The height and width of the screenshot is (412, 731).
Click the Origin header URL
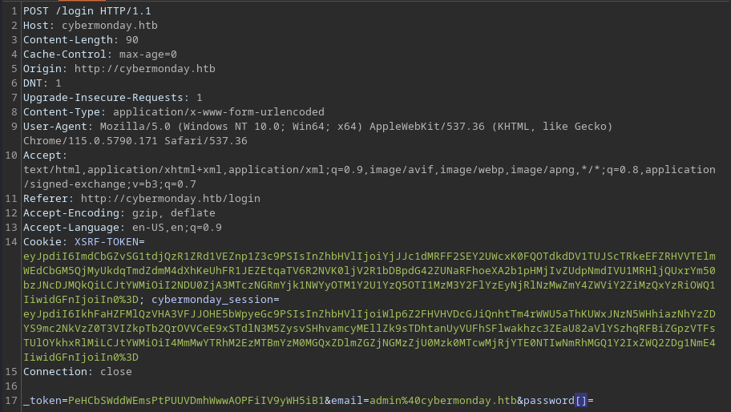[144, 68]
